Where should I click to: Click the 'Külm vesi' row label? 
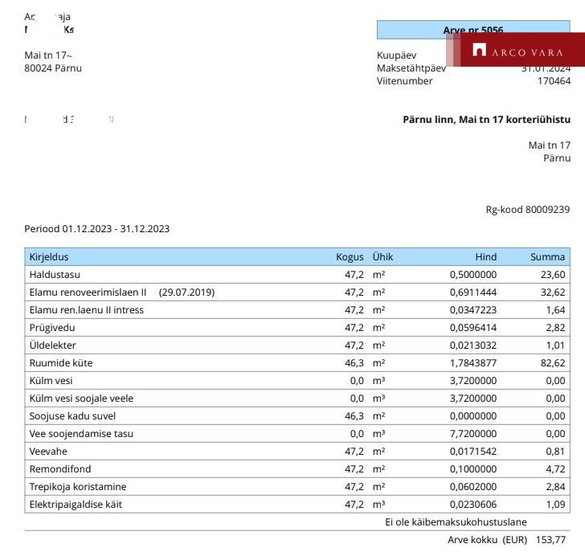coord(51,381)
